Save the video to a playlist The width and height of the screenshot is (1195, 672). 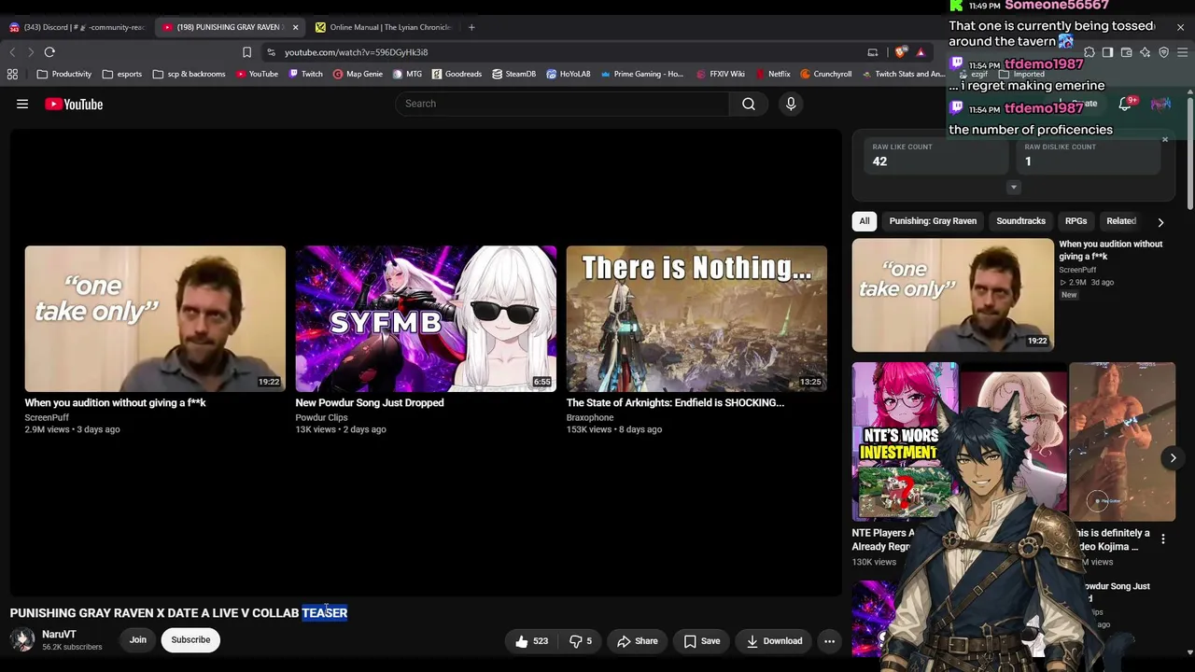click(x=702, y=641)
